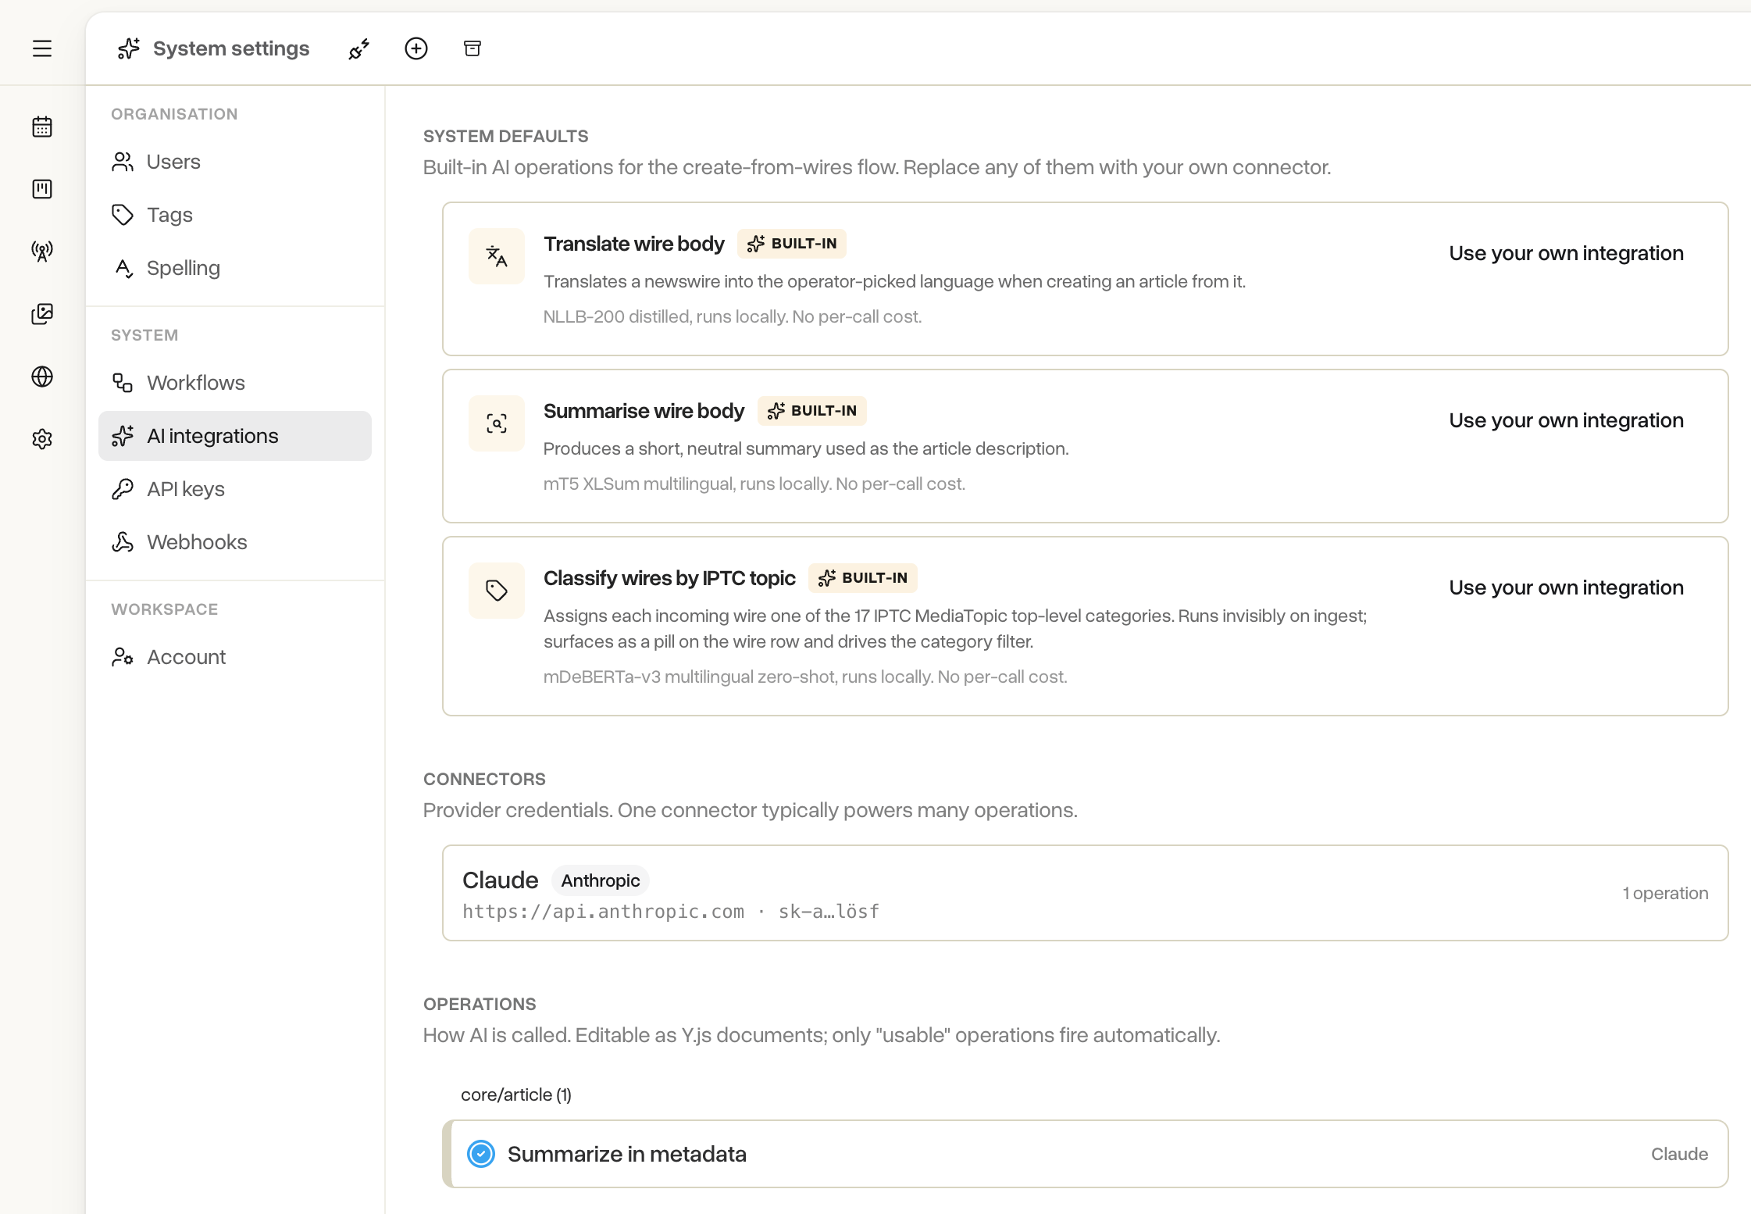This screenshot has height=1214, width=1751.
Task: Click the translate icon on Translate wire body card
Action: tap(497, 256)
